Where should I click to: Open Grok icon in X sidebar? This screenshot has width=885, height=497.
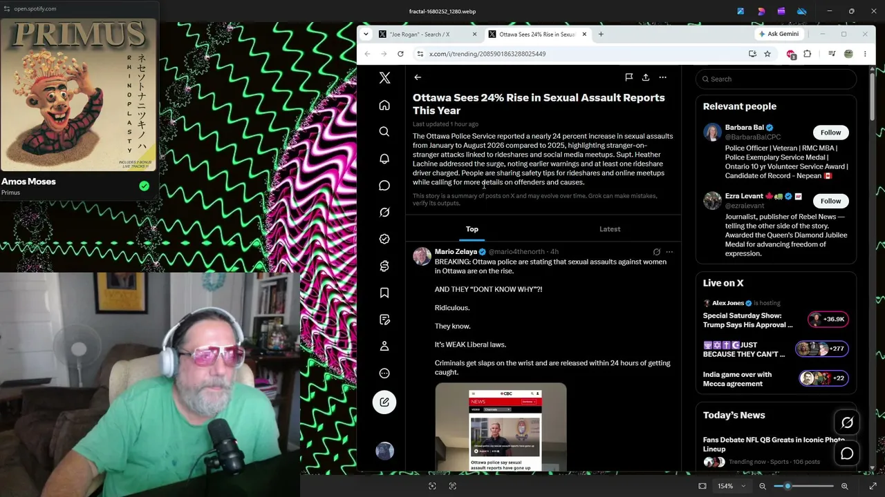tap(384, 212)
